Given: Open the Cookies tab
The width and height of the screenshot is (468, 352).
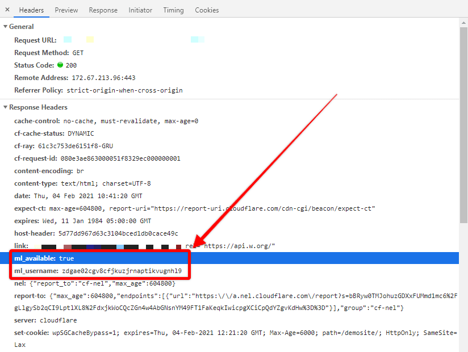Looking at the screenshot, I should 207,10.
